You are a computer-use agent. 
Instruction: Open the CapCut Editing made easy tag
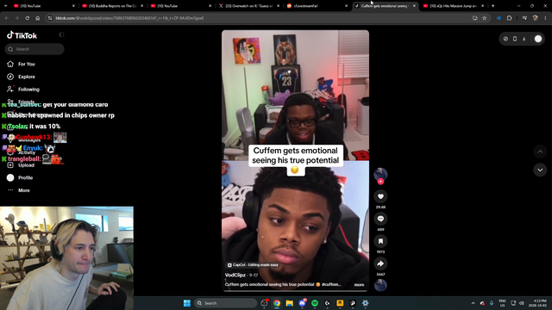(253, 265)
